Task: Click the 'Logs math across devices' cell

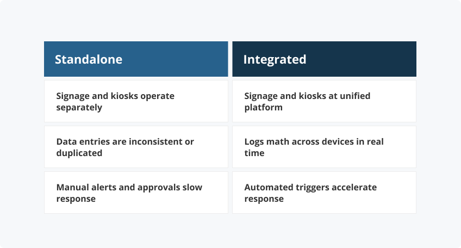Action: click(324, 147)
